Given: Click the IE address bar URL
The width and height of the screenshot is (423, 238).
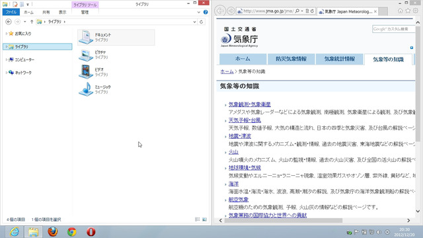Looking at the screenshot, I should pyautogui.click(x=268, y=11).
